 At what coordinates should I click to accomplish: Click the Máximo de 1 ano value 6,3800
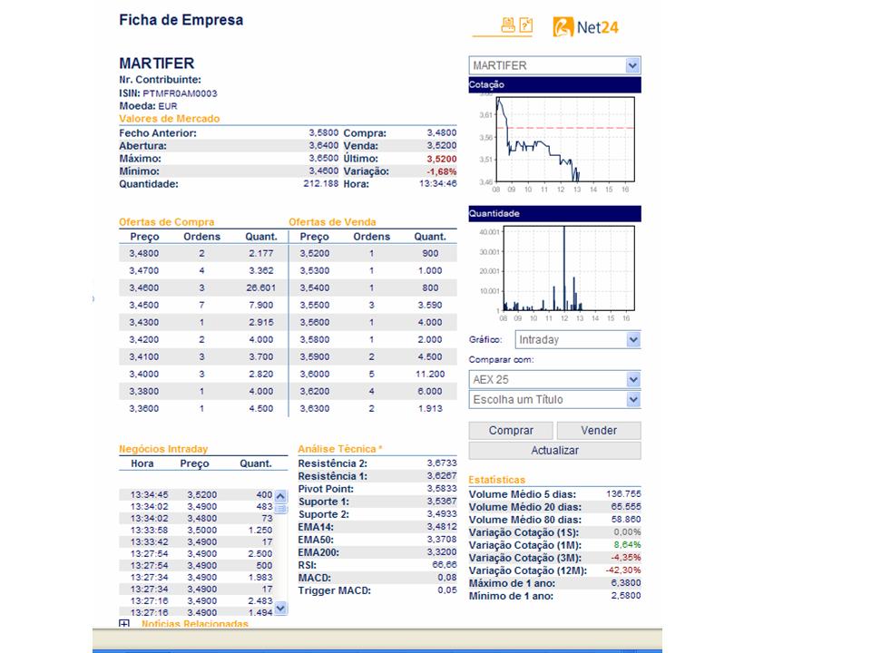point(626,583)
